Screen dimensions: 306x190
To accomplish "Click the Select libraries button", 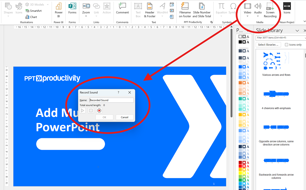I will coord(268,45).
